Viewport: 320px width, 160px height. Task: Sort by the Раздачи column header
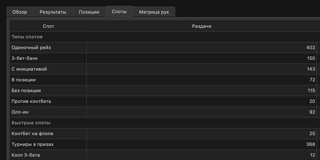click(x=202, y=26)
